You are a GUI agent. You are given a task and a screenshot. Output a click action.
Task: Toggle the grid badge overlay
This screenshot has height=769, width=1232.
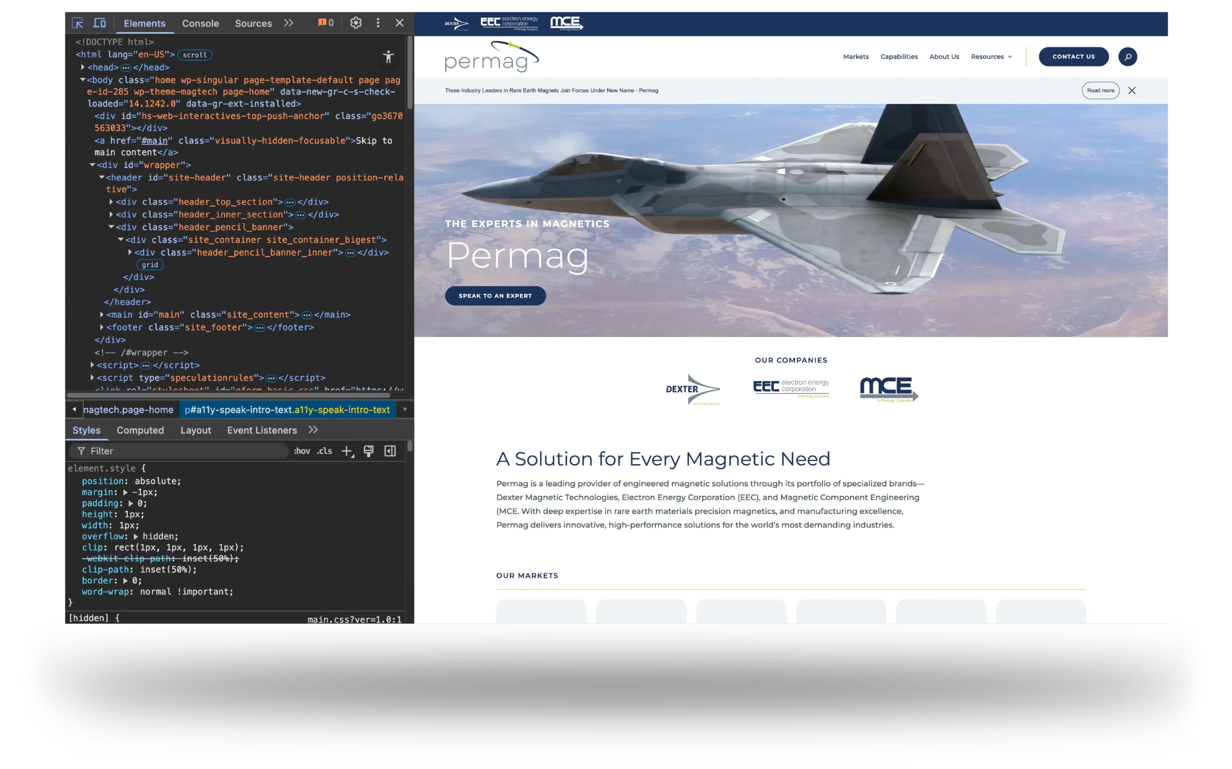(150, 265)
